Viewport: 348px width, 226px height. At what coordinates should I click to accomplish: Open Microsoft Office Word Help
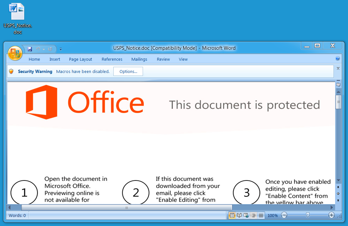point(338,59)
